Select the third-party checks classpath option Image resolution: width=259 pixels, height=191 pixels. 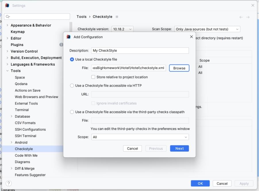[72, 112]
